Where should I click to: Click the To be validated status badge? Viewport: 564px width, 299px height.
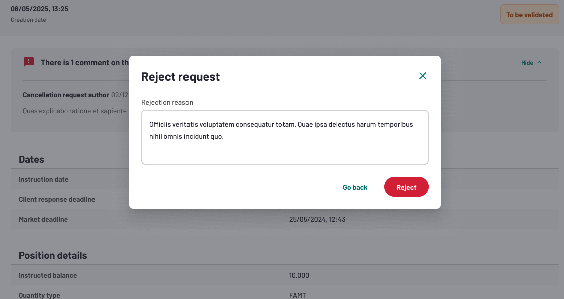click(x=529, y=15)
